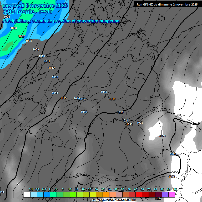Click the Copyright 2025 Meteociel.fr text
Viewport: 202px width, 202px height.
click(114, 200)
